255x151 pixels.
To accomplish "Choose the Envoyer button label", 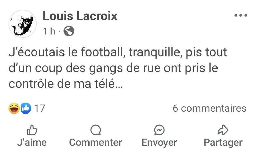I will [x=159, y=143].
